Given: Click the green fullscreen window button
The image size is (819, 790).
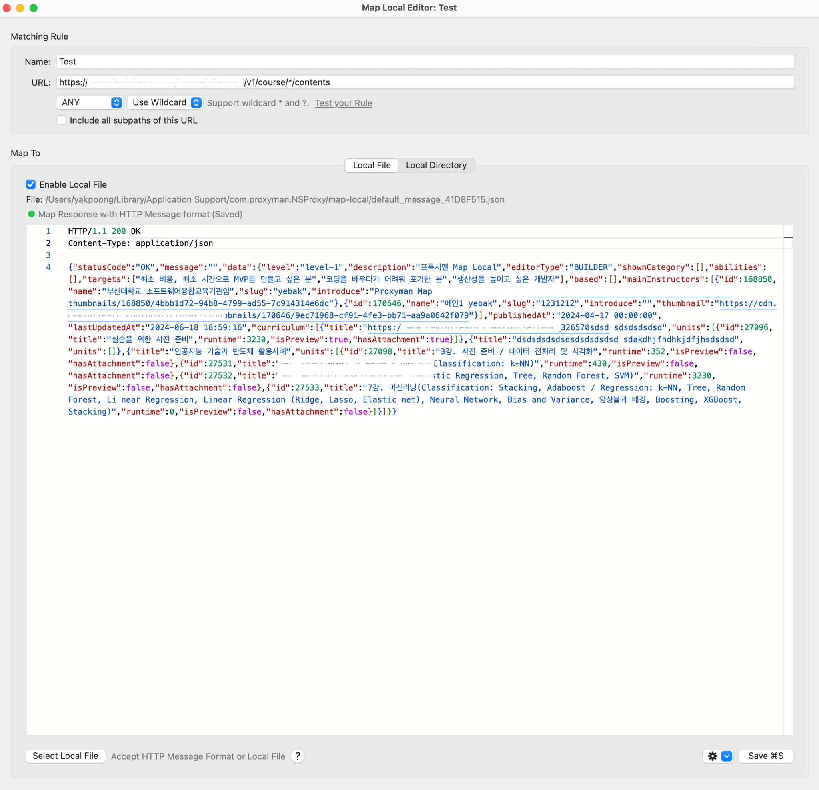Looking at the screenshot, I should [x=34, y=8].
